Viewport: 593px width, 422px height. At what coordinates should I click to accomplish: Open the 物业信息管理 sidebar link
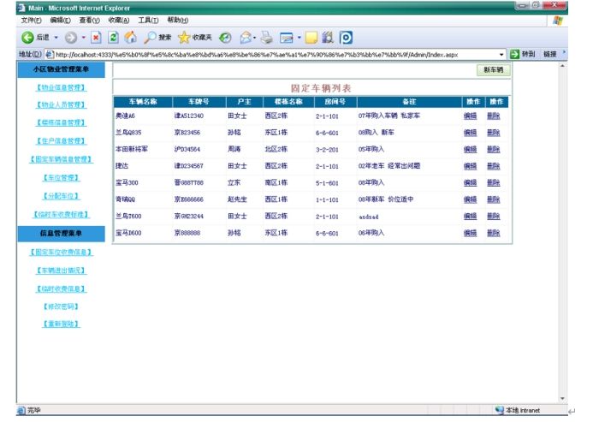(x=61, y=88)
